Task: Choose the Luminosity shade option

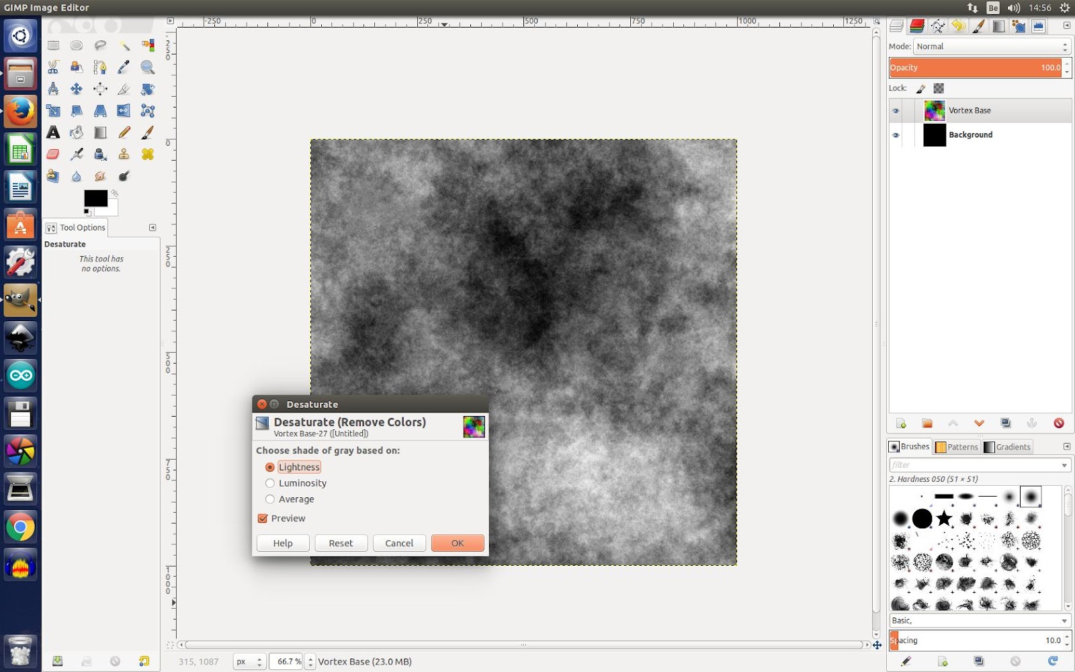Action: (x=270, y=482)
